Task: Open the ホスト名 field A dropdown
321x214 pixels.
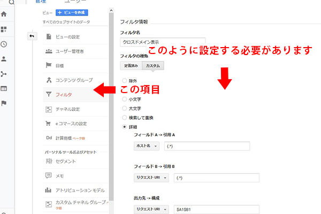Action: (146, 146)
